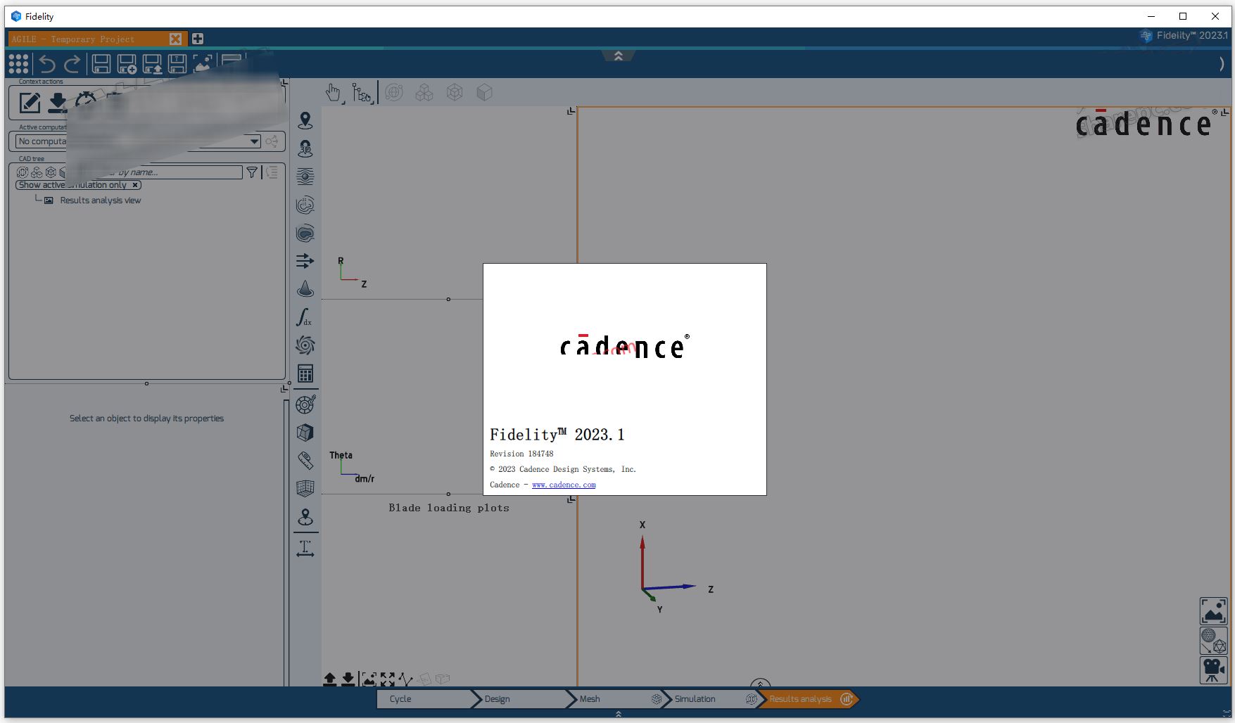
Task: Click the 3D cube cutting plane icon
Action: coord(305,433)
